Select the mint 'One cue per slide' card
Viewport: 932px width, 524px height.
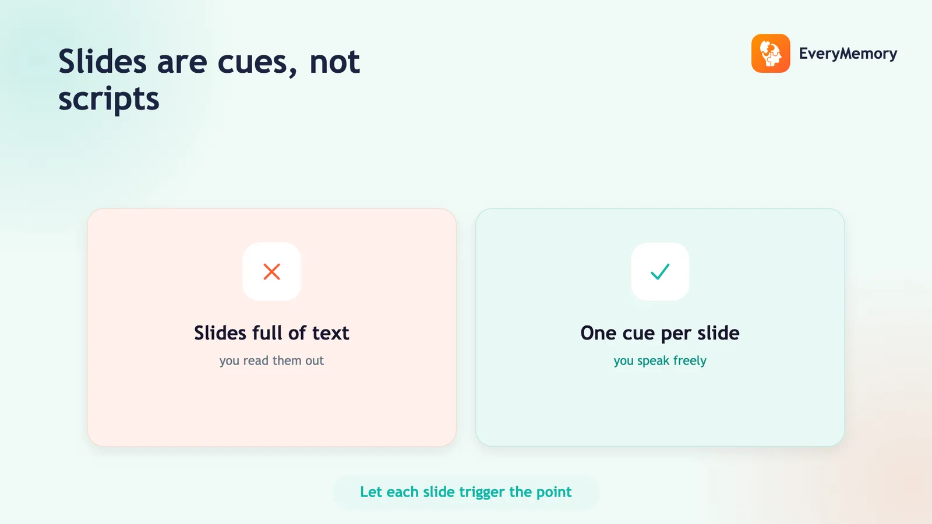pyautogui.click(x=660, y=327)
